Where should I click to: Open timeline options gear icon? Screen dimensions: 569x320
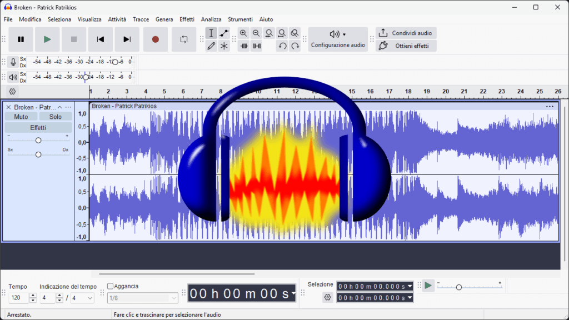(x=12, y=92)
